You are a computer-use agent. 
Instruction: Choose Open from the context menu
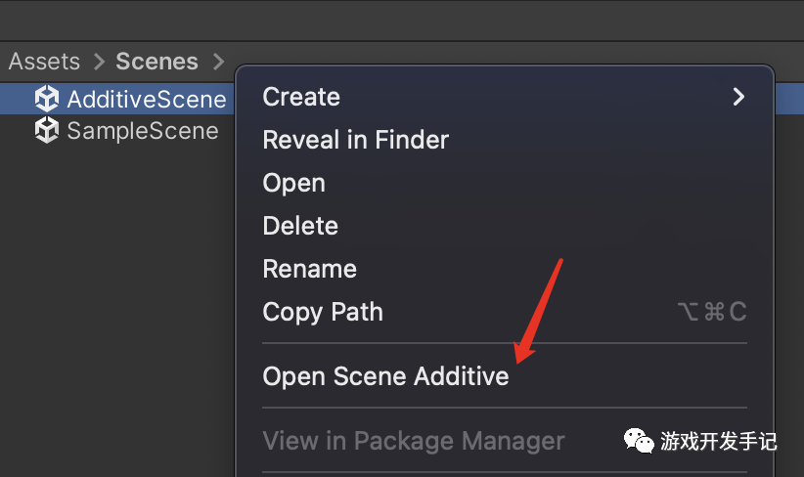click(x=293, y=183)
